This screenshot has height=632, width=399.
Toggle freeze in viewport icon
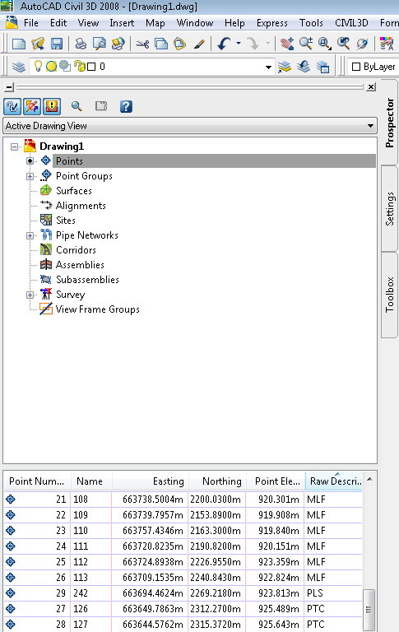pyautogui.click(x=64, y=66)
